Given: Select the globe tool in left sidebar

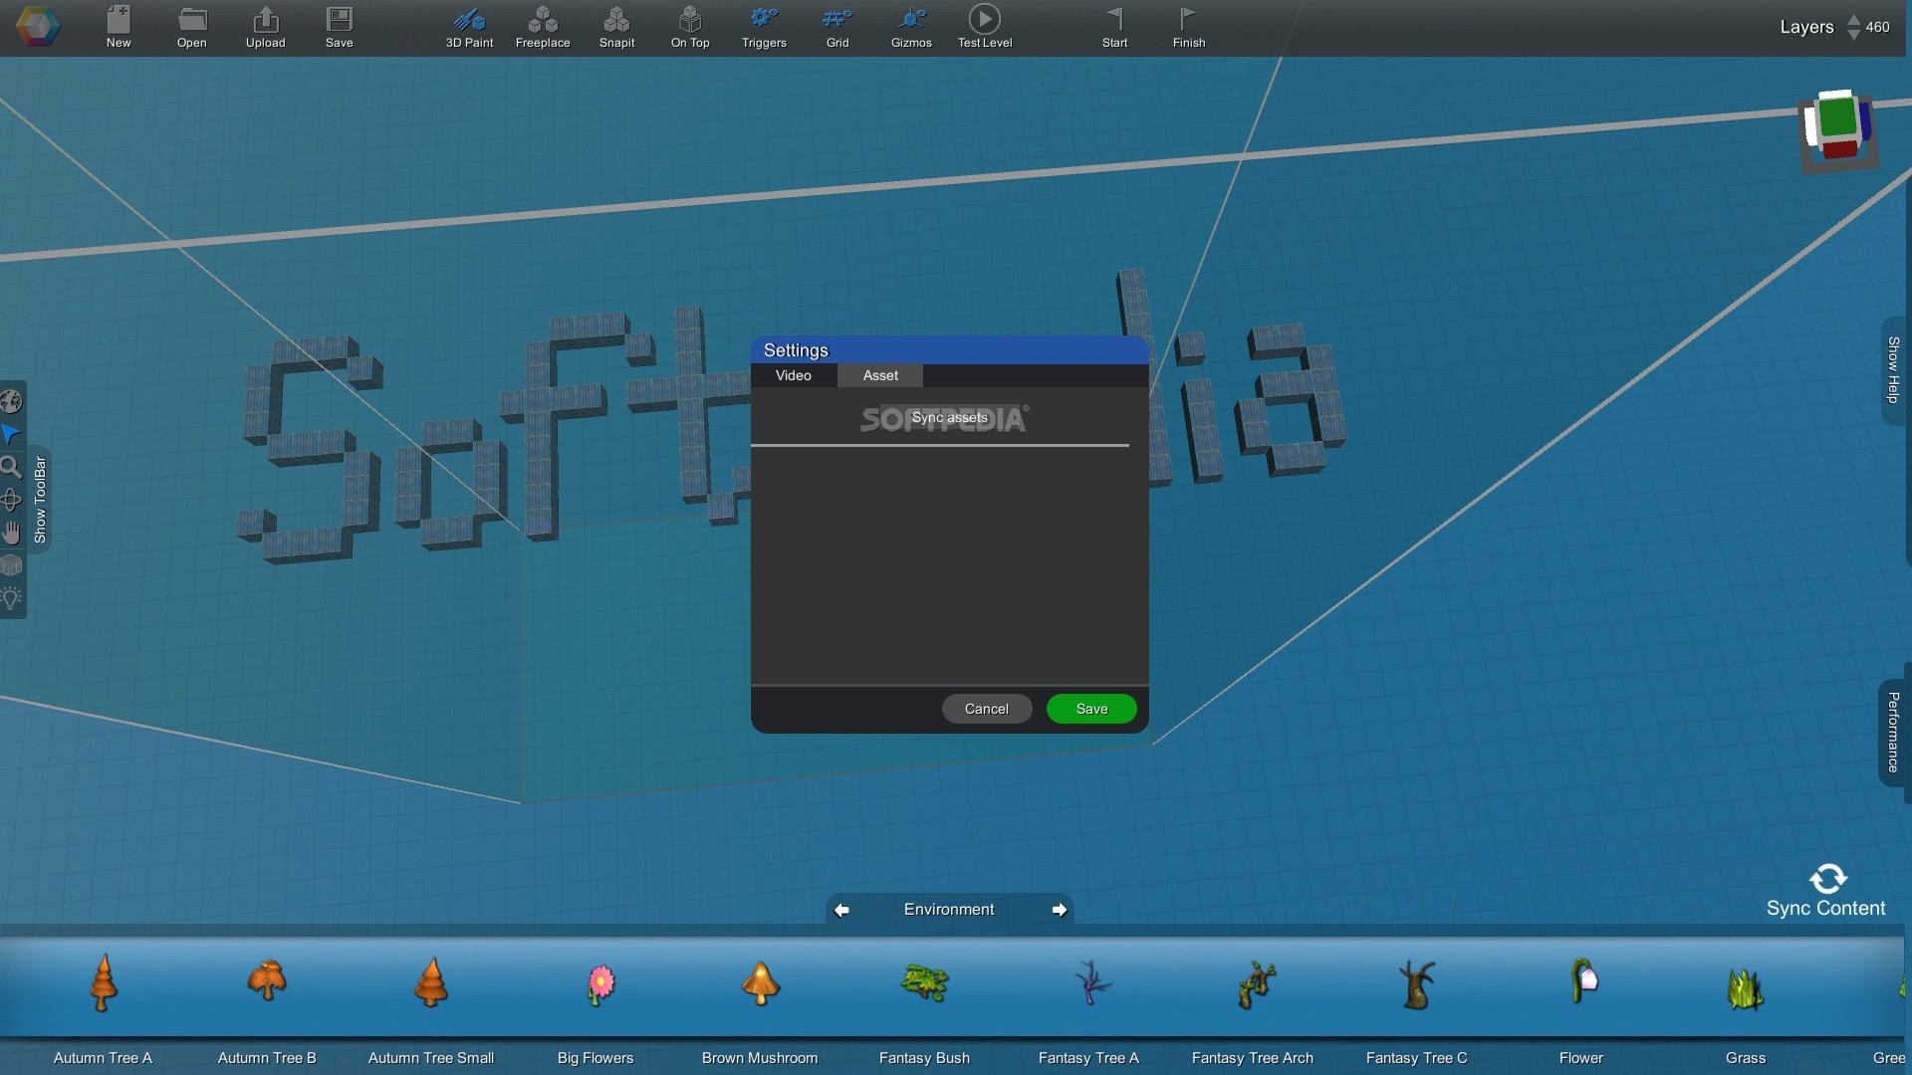Looking at the screenshot, I should (x=11, y=402).
